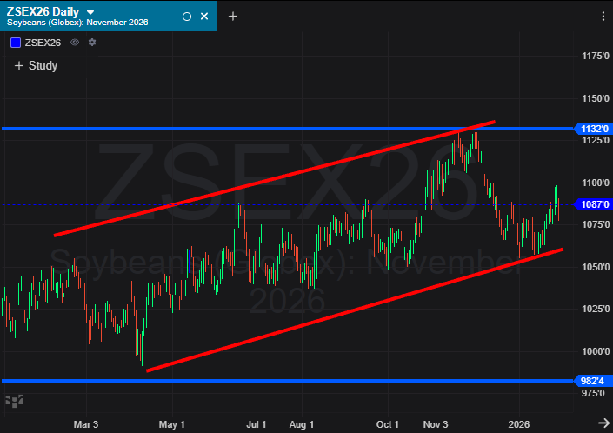
Task: Select the ZSEX26 Daily chart tab
Action: pos(109,16)
